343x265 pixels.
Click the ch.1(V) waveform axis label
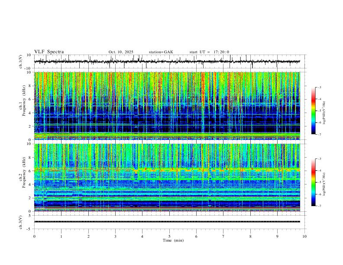[x=21, y=61]
